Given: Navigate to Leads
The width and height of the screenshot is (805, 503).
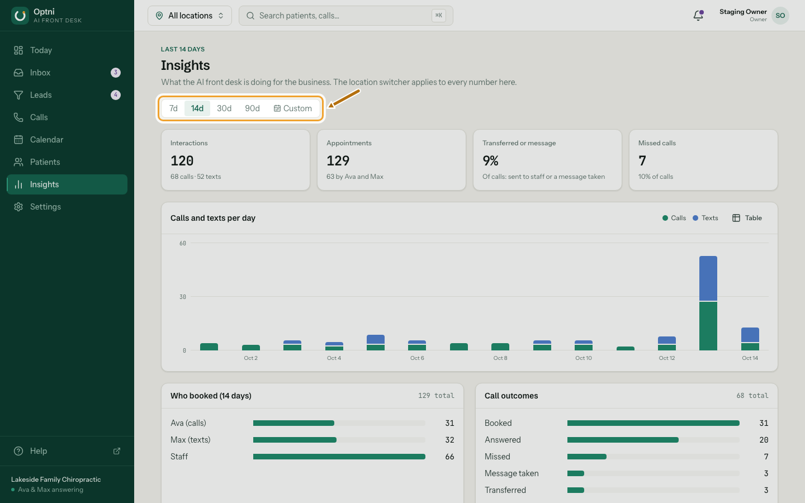Looking at the screenshot, I should pyautogui.click(x=67, y=95).
